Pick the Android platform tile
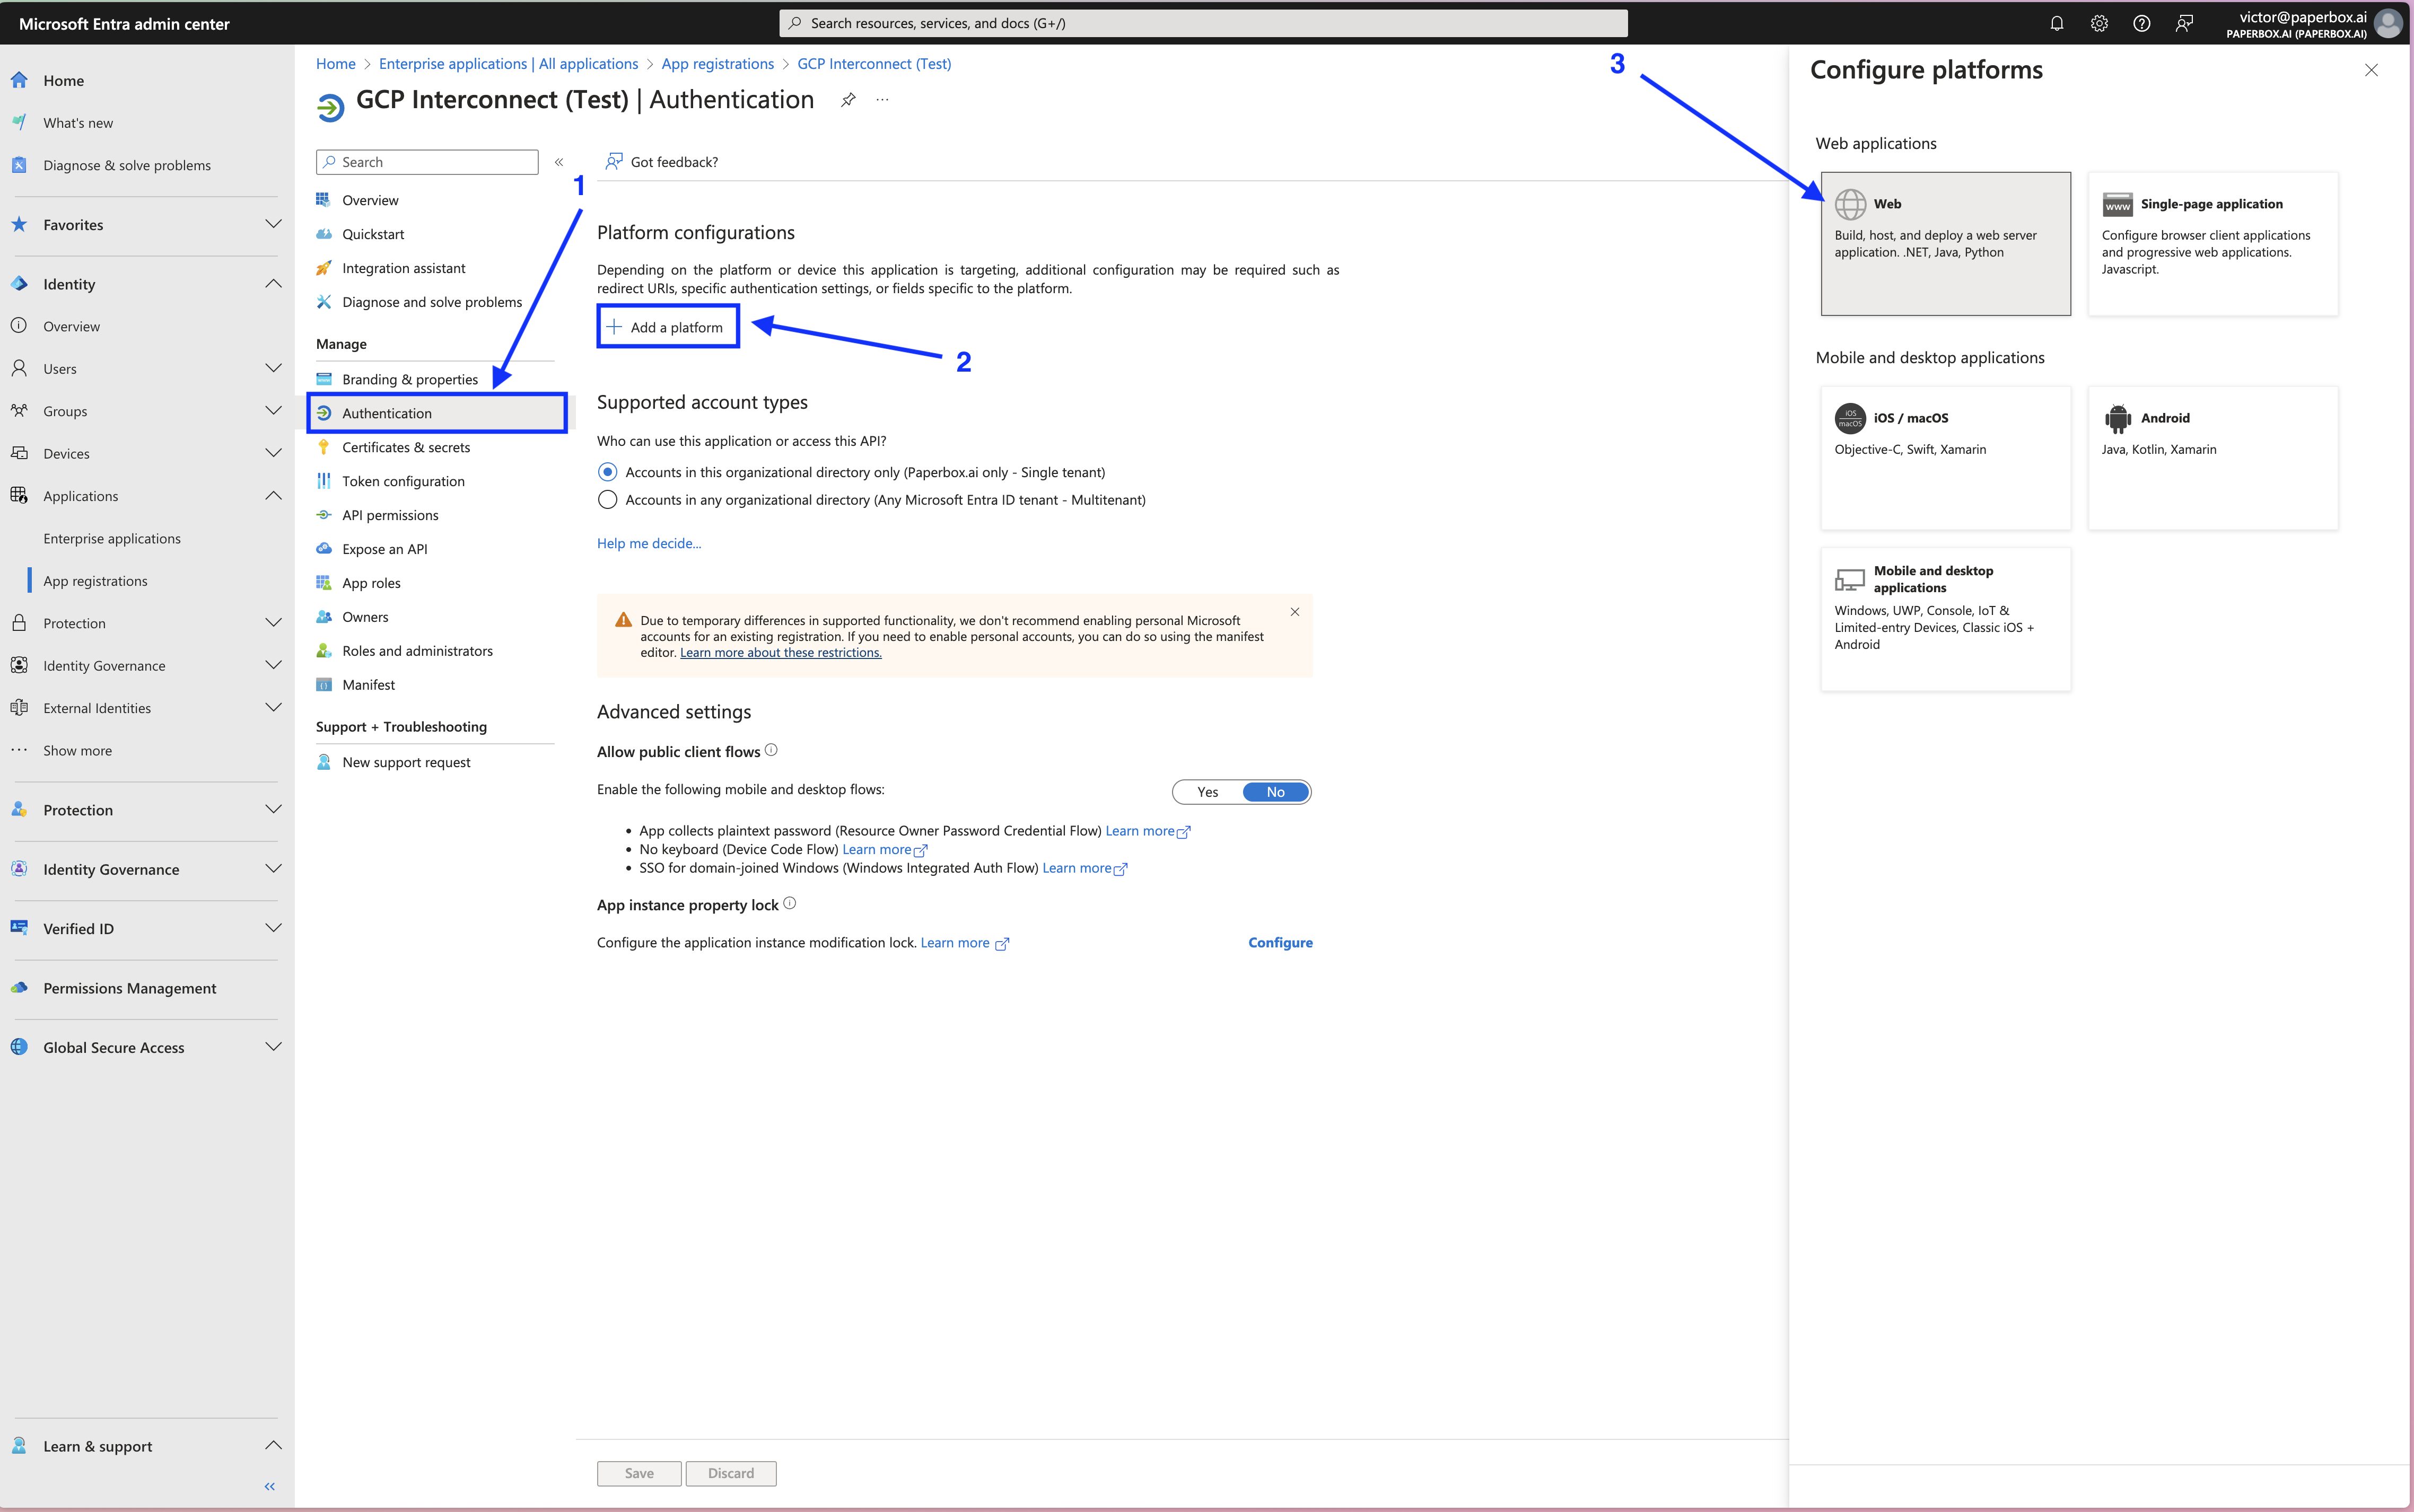2414x1512 pixels. coord(2212,457)
